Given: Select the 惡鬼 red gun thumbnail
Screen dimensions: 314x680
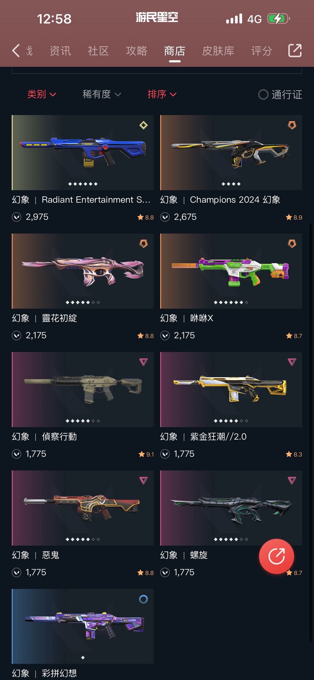Looking at the screenshot, I should click(83, 508).
